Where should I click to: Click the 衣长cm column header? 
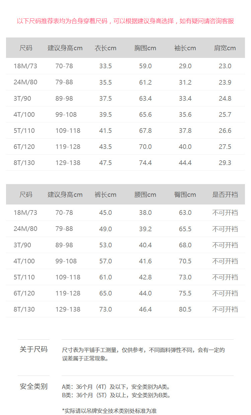[105, 48]
